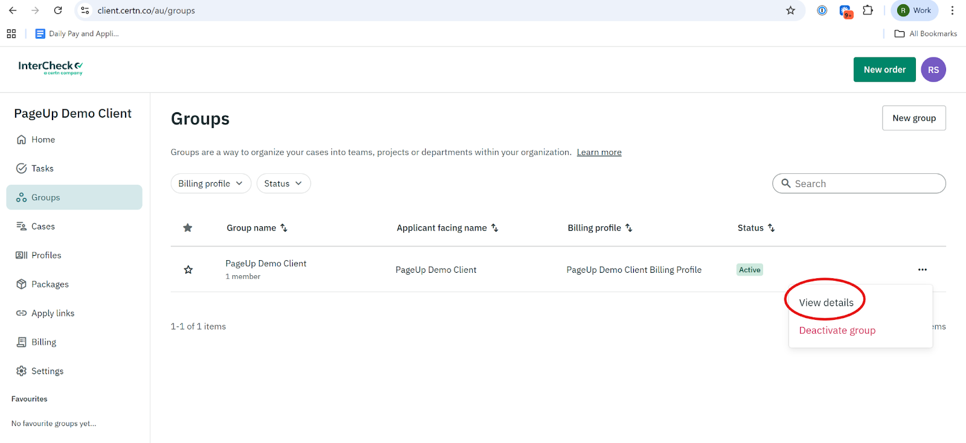Screen dimensions: 966x443
Task: Click the three-dot menu for PageUp Demo Client
Action: pos(922,270)
